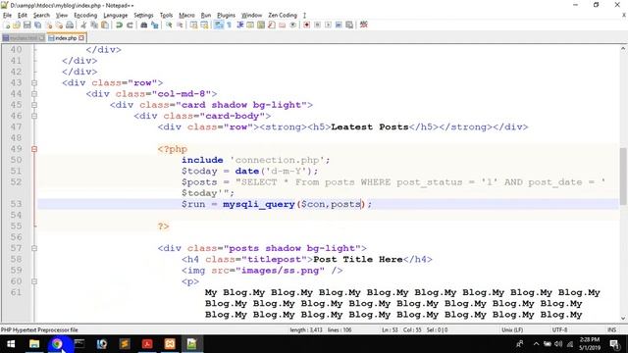Click the spell-check plugin toolbar icon
Image resolution: width=628 pixels, height=353 pixels.
(x=364, y=25)
